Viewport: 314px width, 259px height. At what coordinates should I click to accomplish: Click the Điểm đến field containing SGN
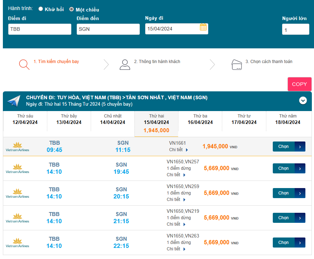click(108, 29)
